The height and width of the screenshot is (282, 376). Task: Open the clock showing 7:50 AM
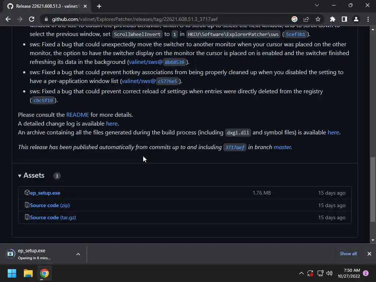[x=349, y=273]
